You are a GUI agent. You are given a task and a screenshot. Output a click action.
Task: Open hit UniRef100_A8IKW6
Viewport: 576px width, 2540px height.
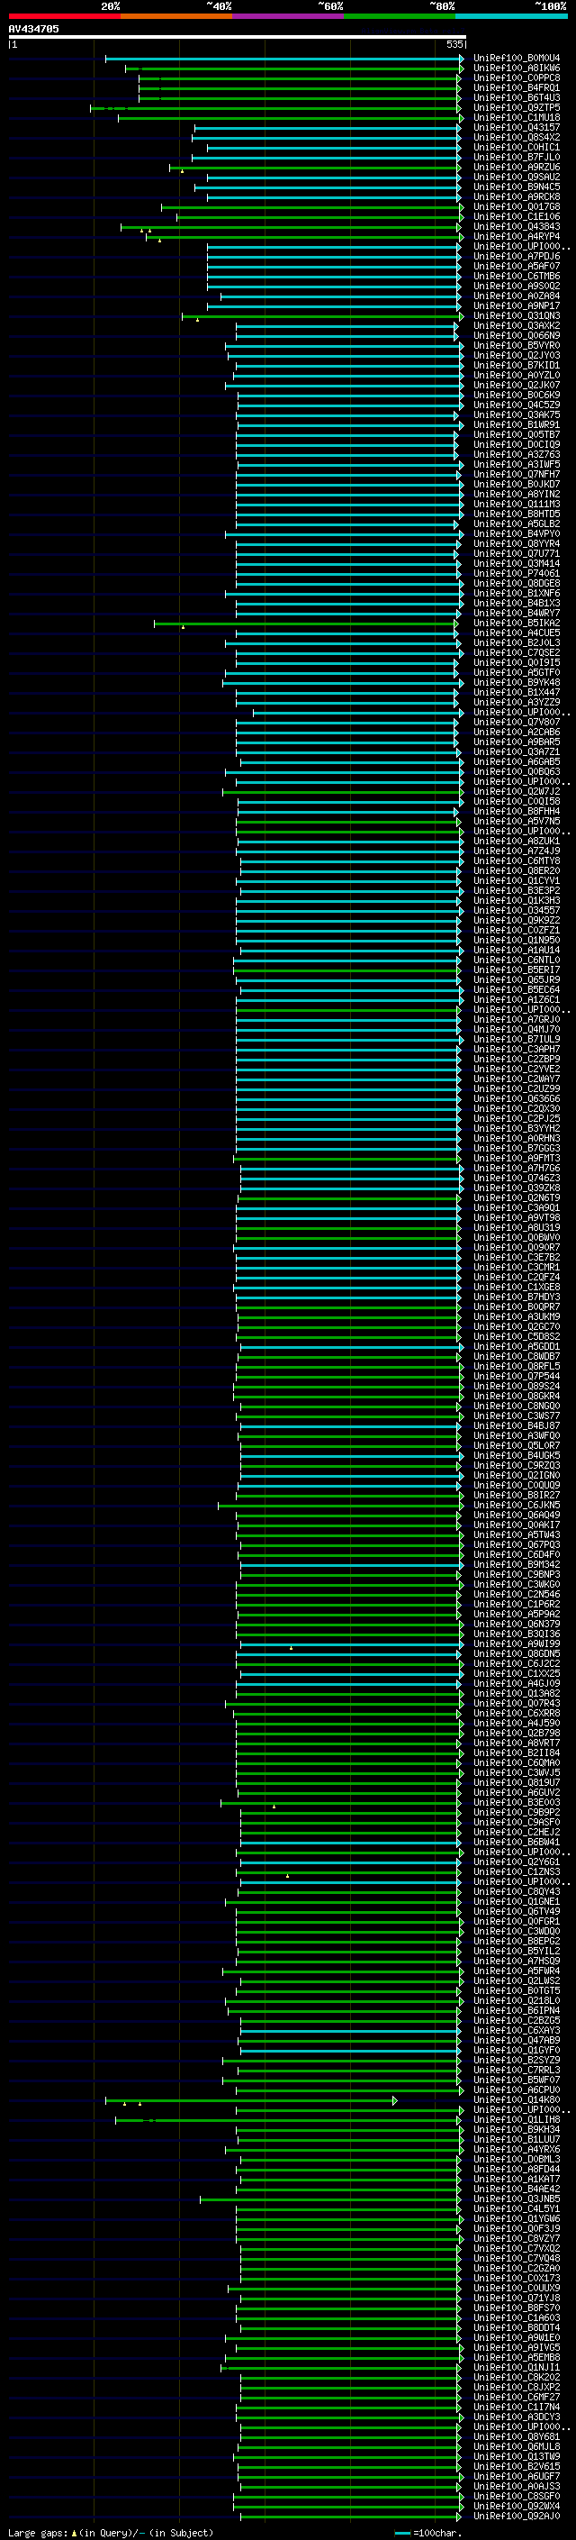point(516,68)
